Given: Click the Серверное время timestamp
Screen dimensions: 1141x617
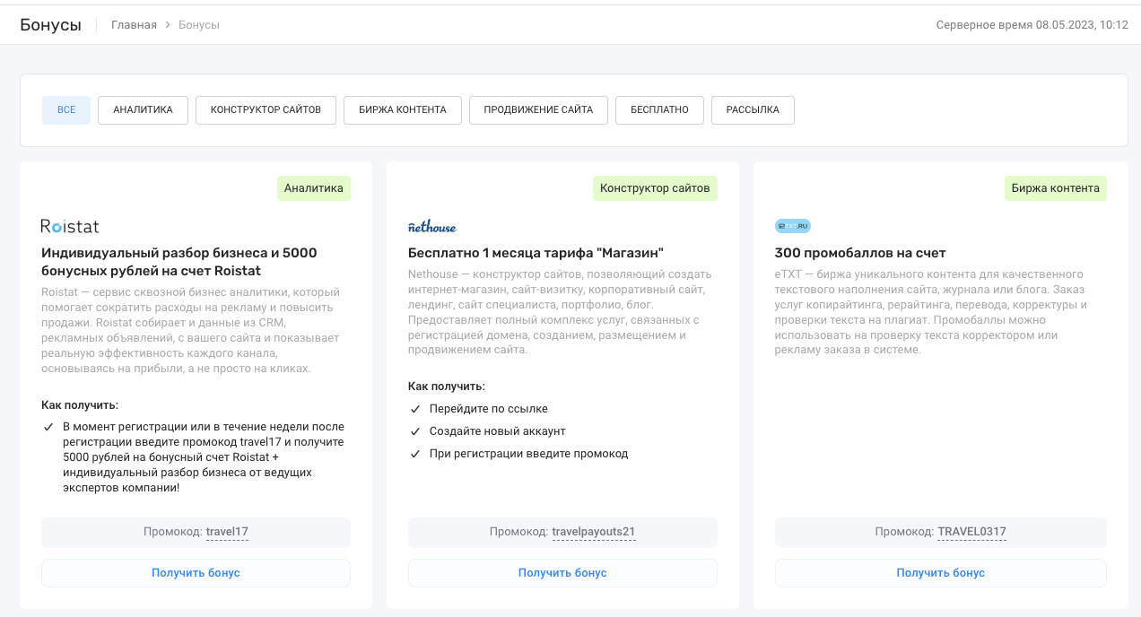Looking at the screenshot, I should click(x=1032, y=25).
